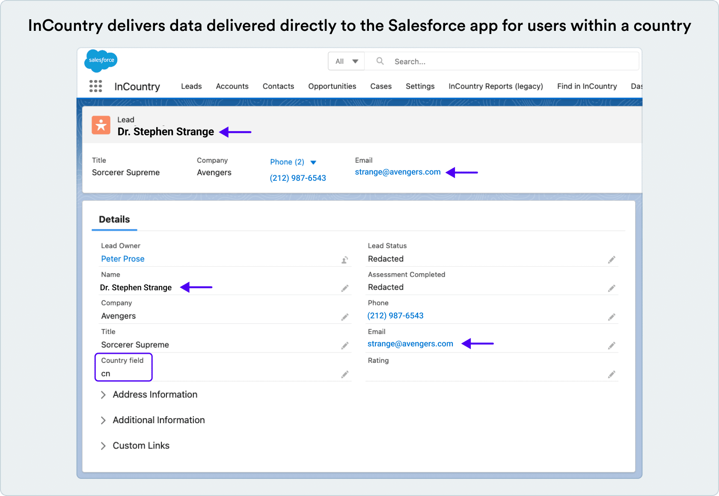Screen dimensions: 719x496
Task: Click the strange@avengers.com email in header
Action: [x=398, y=172]
